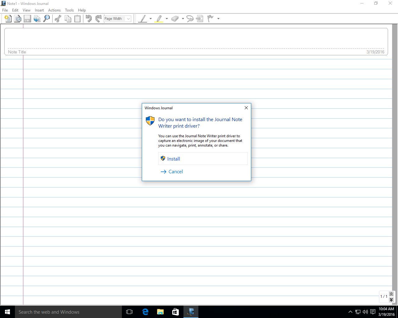The height and width of the screenshot is (318, 398).
Task: Click the Copy toolbar icon
Action: (x=68, y=19)
